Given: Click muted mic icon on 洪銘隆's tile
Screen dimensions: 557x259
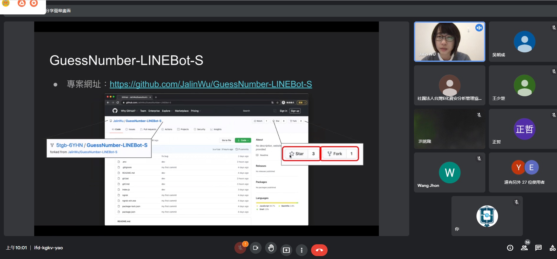Looking at the screenshot, I should 479,115.
